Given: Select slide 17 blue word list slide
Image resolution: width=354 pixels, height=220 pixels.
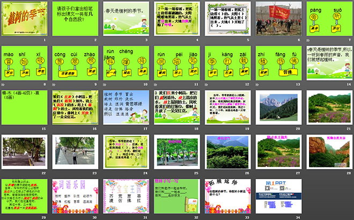Looking at the screenshot, I should click(x=126, y=107).
